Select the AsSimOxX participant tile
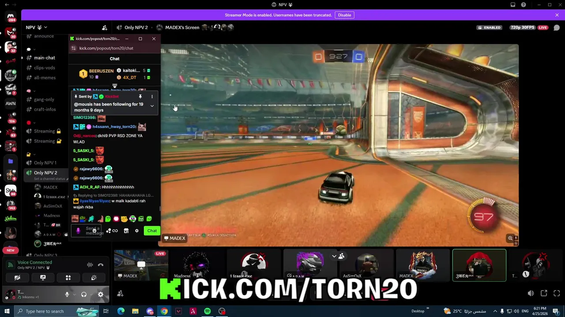The width and height of the screenshot is (565, 317). [366, 265]
